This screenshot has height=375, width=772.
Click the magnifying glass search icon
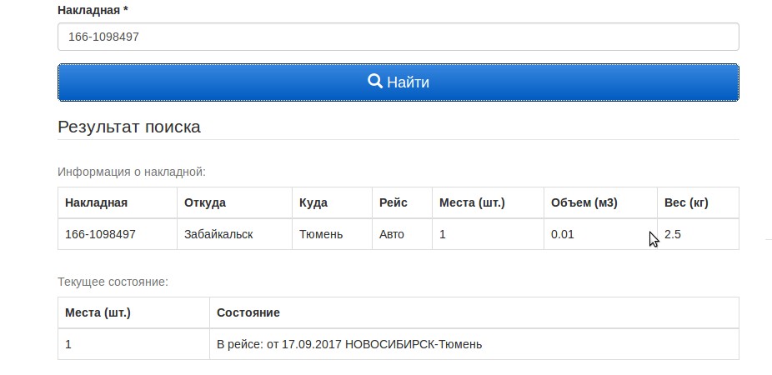[x=375, y=82]
